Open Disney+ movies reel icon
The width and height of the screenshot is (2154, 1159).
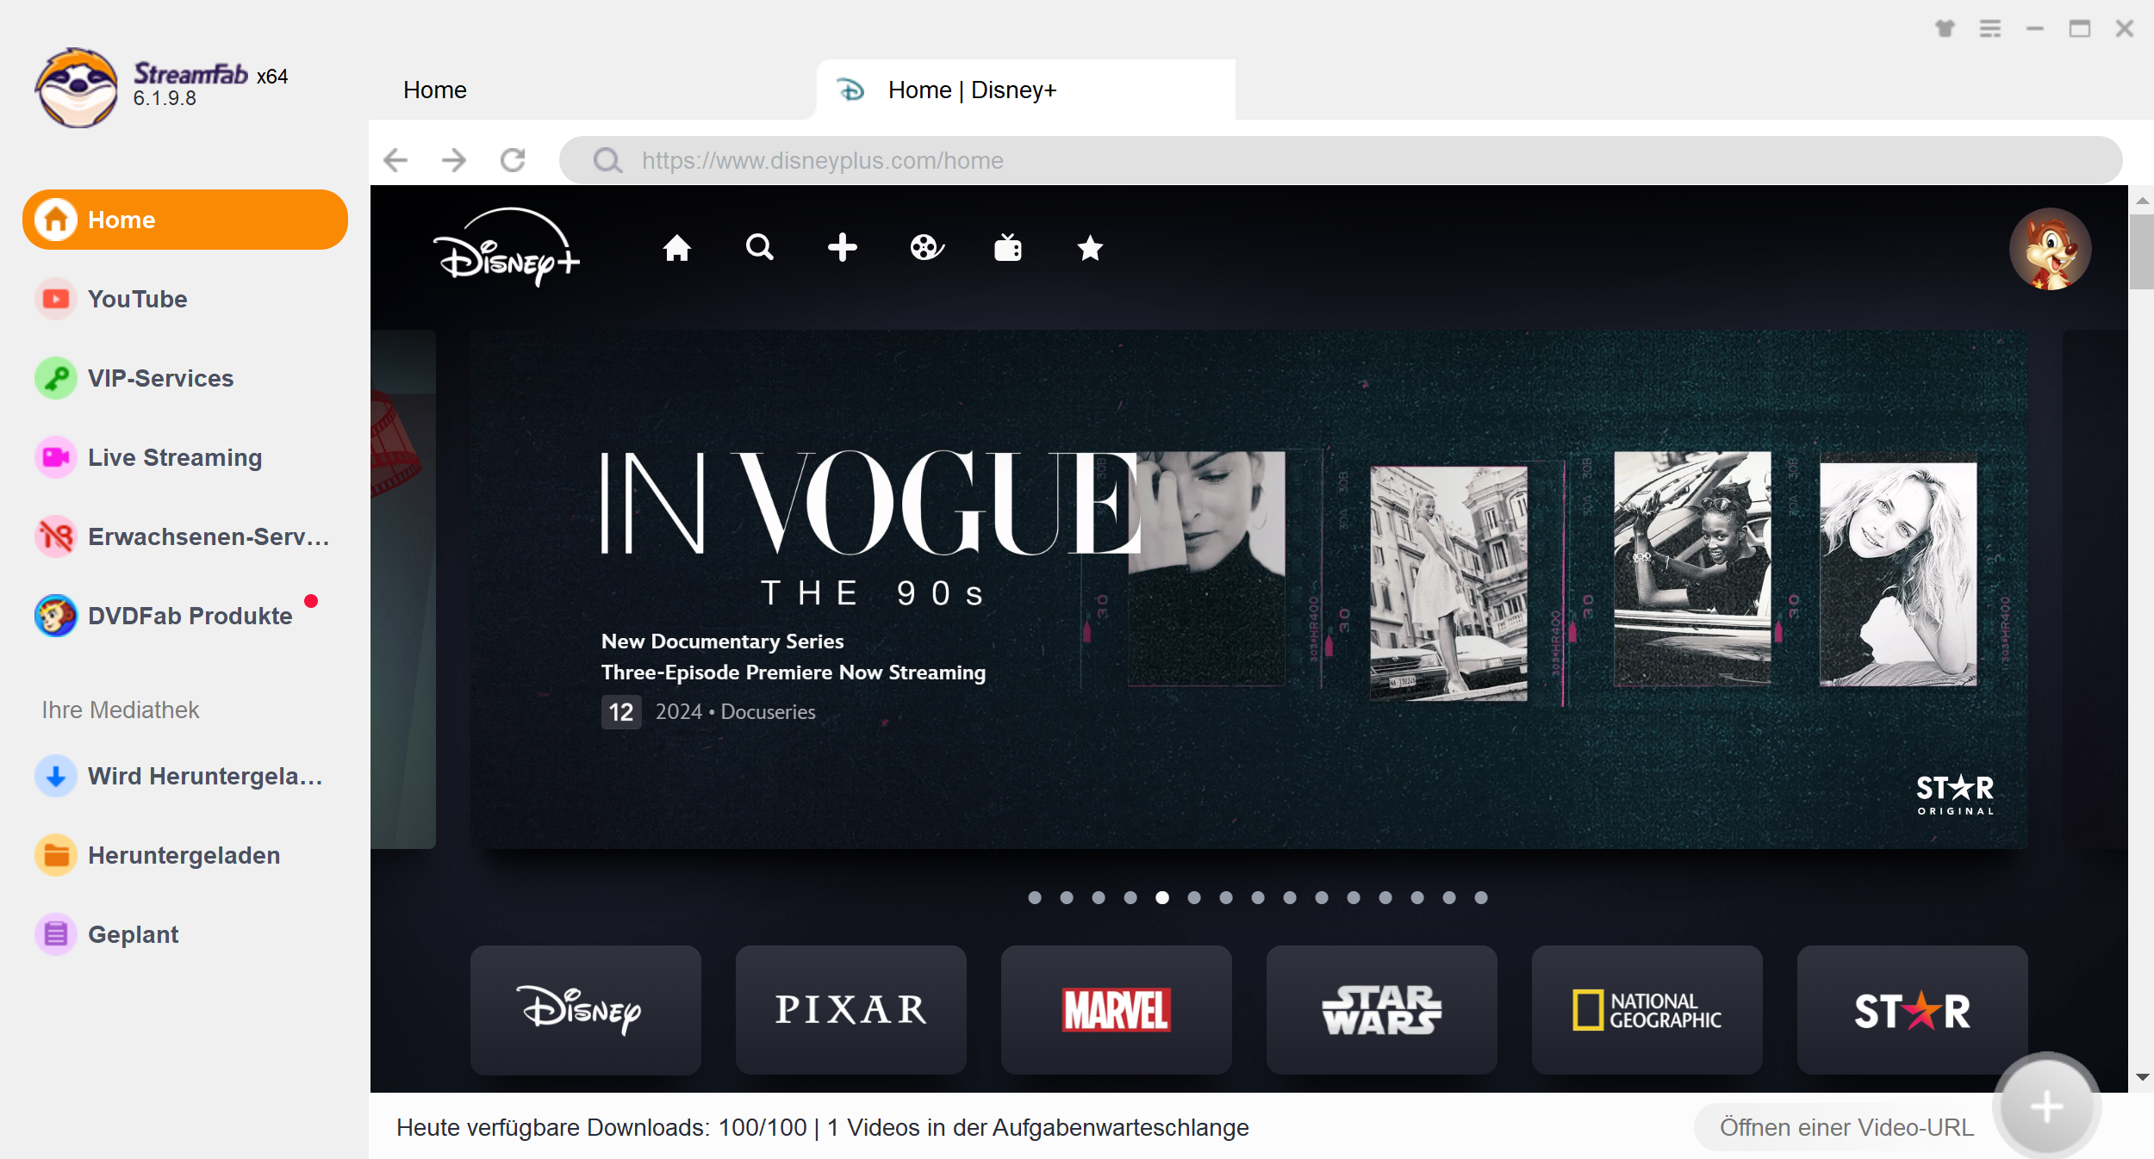(x=926, y=248)
